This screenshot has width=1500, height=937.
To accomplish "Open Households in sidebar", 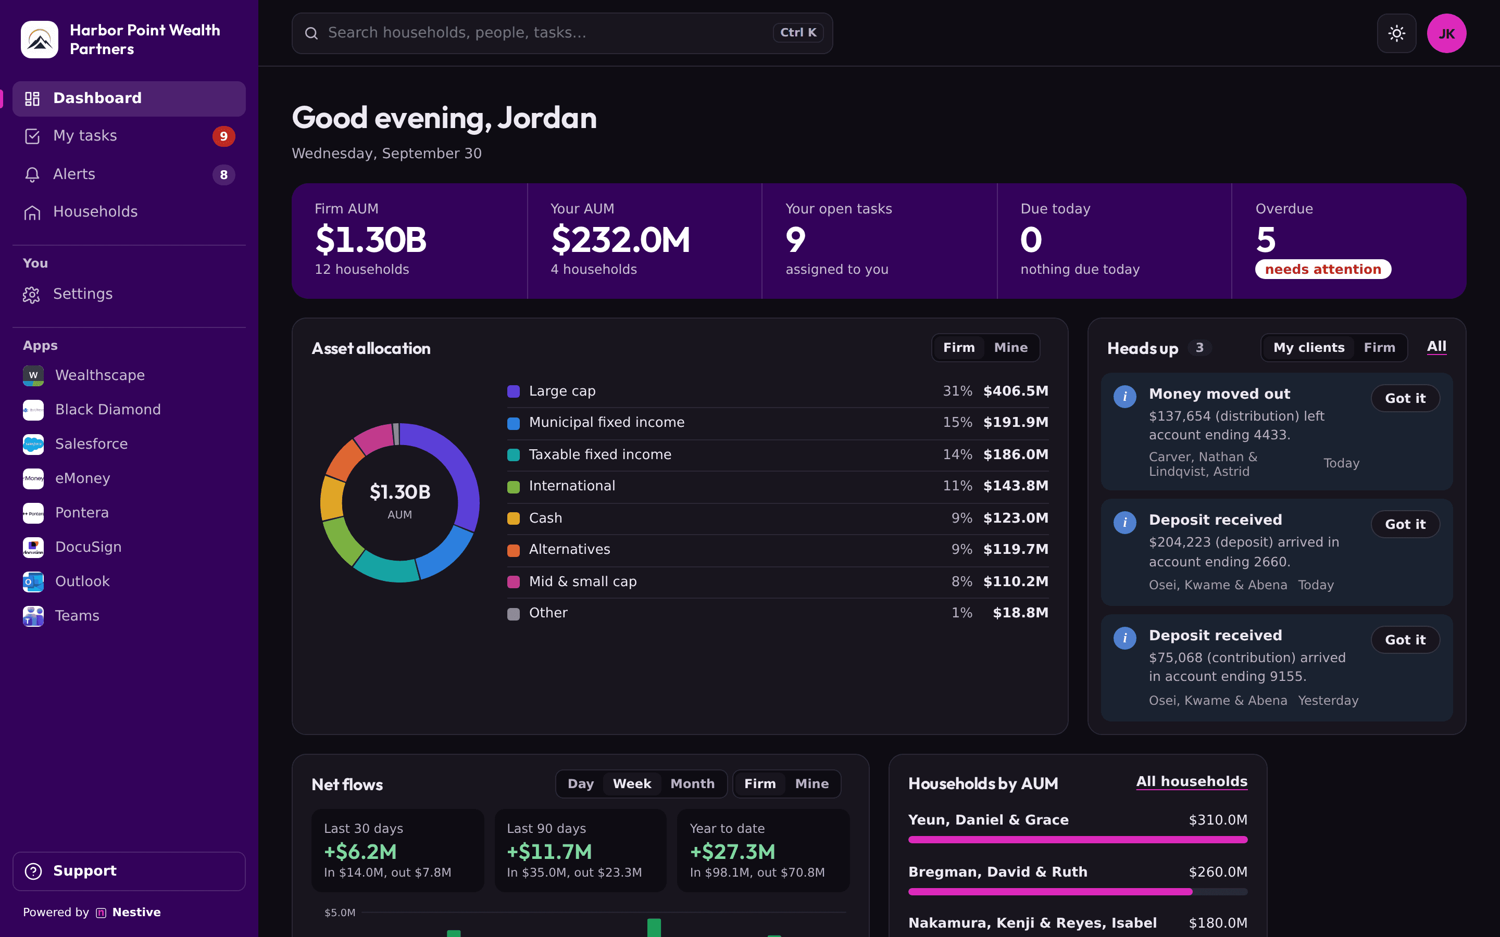I will 129,212.
